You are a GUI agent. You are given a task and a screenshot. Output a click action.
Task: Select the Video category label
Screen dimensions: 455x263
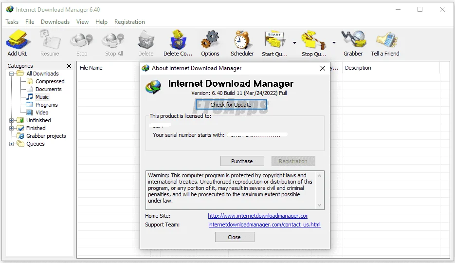[42, 113]
